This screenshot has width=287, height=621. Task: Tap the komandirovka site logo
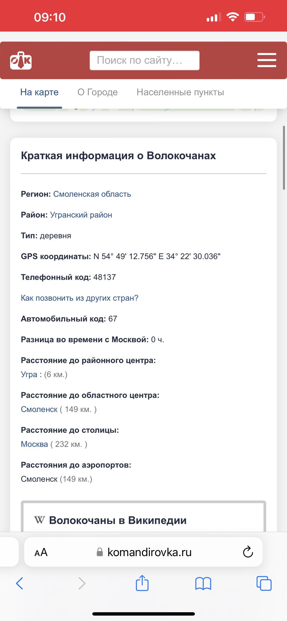pos(21,60)
